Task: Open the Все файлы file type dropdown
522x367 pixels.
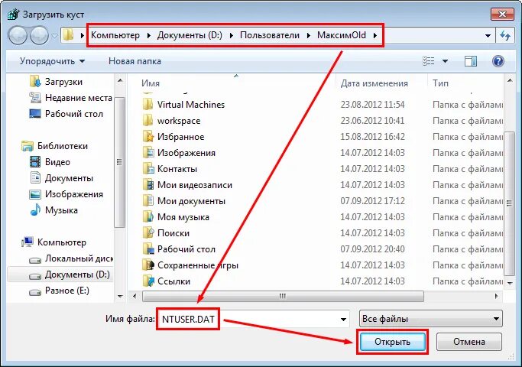Action: [x=431, y=319]
